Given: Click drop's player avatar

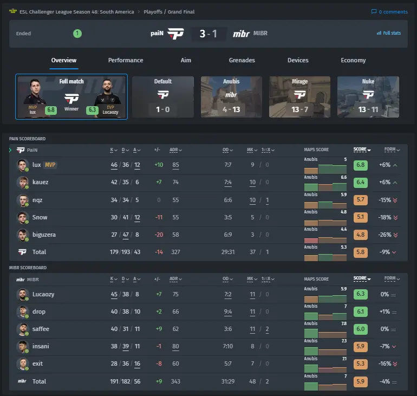Looking at the screenshot, I should [22, 311].
